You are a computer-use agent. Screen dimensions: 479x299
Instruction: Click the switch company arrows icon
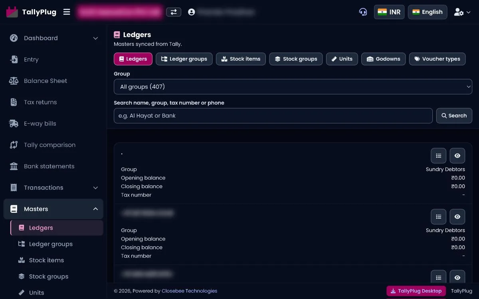click(x=174, y=12)
